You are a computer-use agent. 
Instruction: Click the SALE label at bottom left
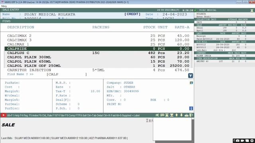pos(8,125)
